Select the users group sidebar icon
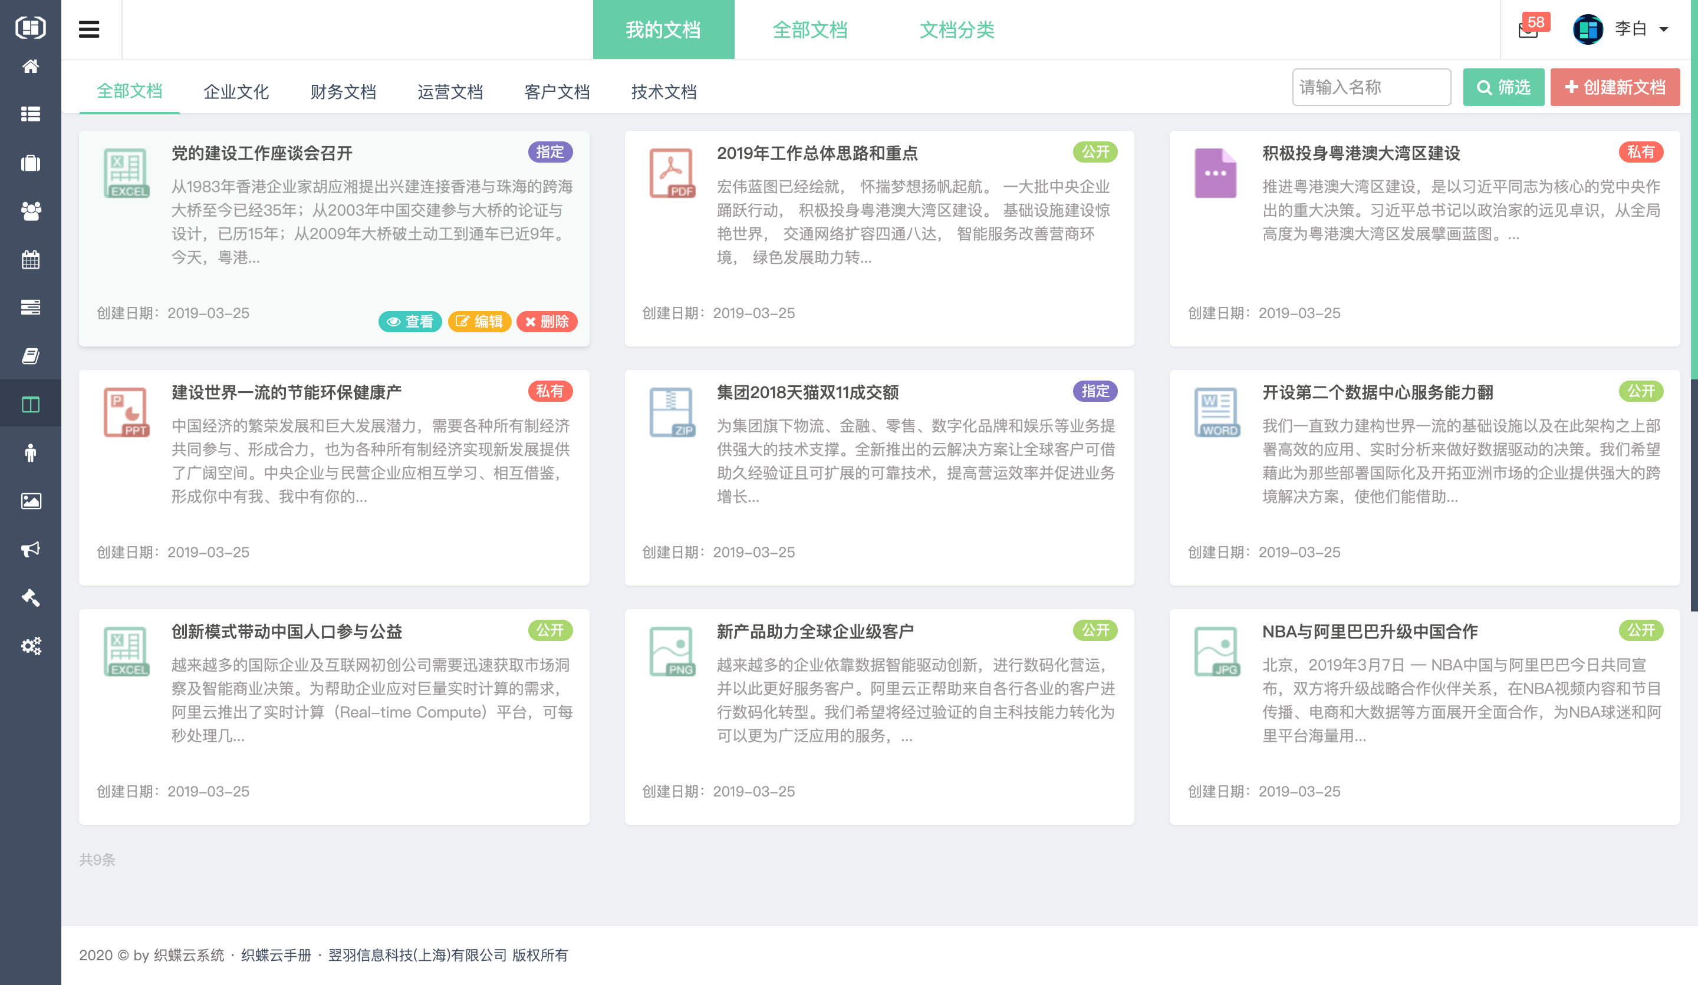Image resolution: width=1698 pixels, height=985 pixels. (30, 211)
